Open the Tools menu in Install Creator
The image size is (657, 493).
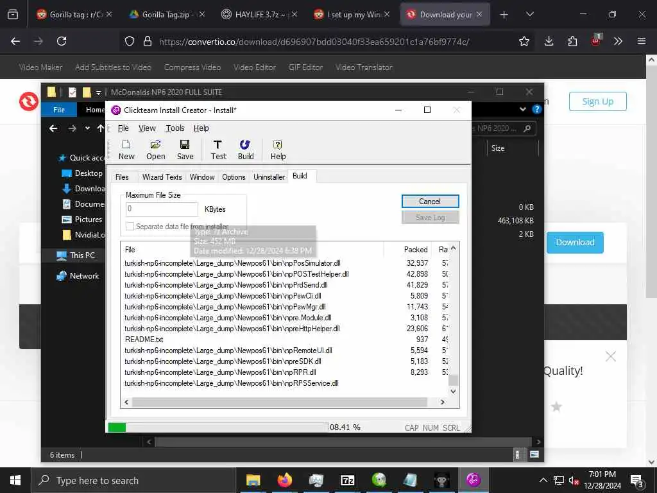click(x=175, y=128)
